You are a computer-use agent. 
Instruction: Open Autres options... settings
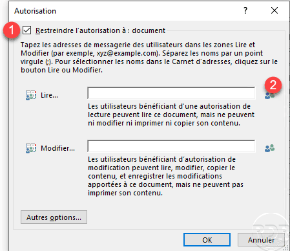54,217
